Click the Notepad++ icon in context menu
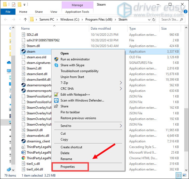The height and width of the screenshot is (179, 189). [56, 95]
